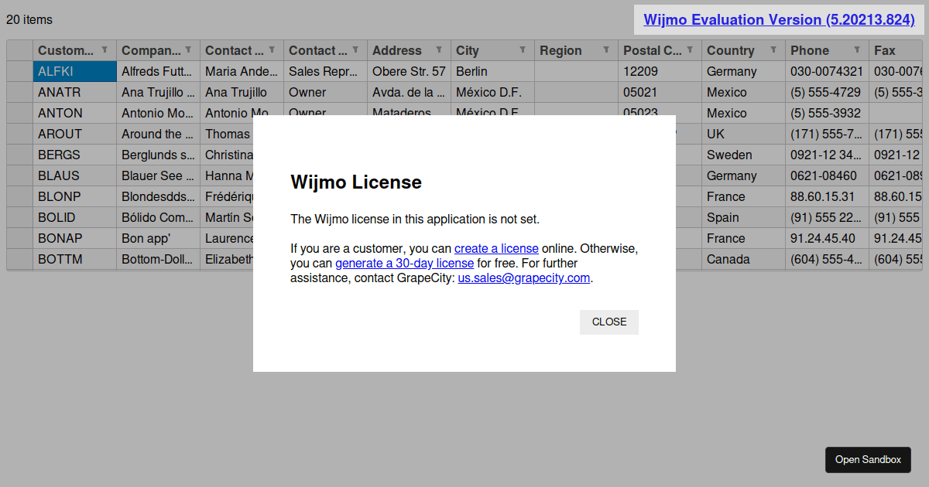Close the Wijmo License dialog
The image size is (929, 487).
pos(608,322)
